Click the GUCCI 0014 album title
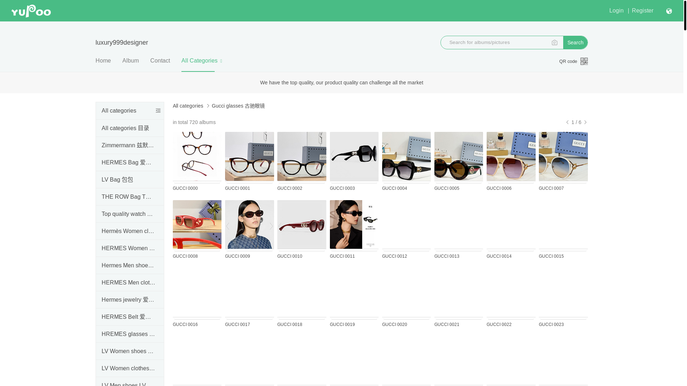The width and height of the screenshot is (687, 386). [x=499, y=256]
